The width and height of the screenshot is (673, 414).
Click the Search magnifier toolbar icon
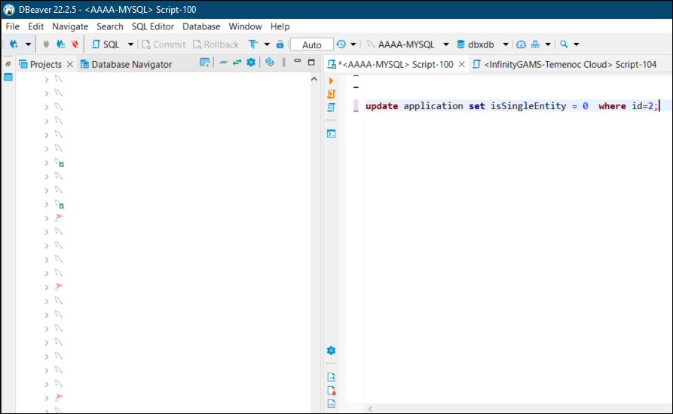564,44
